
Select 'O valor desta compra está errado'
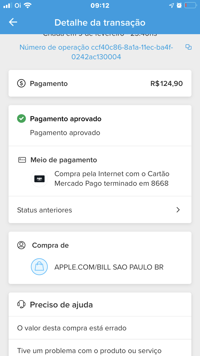pyautogui.click(x=72, y=328)
